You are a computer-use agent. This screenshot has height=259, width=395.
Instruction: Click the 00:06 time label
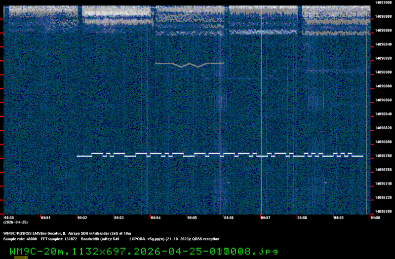229,218
